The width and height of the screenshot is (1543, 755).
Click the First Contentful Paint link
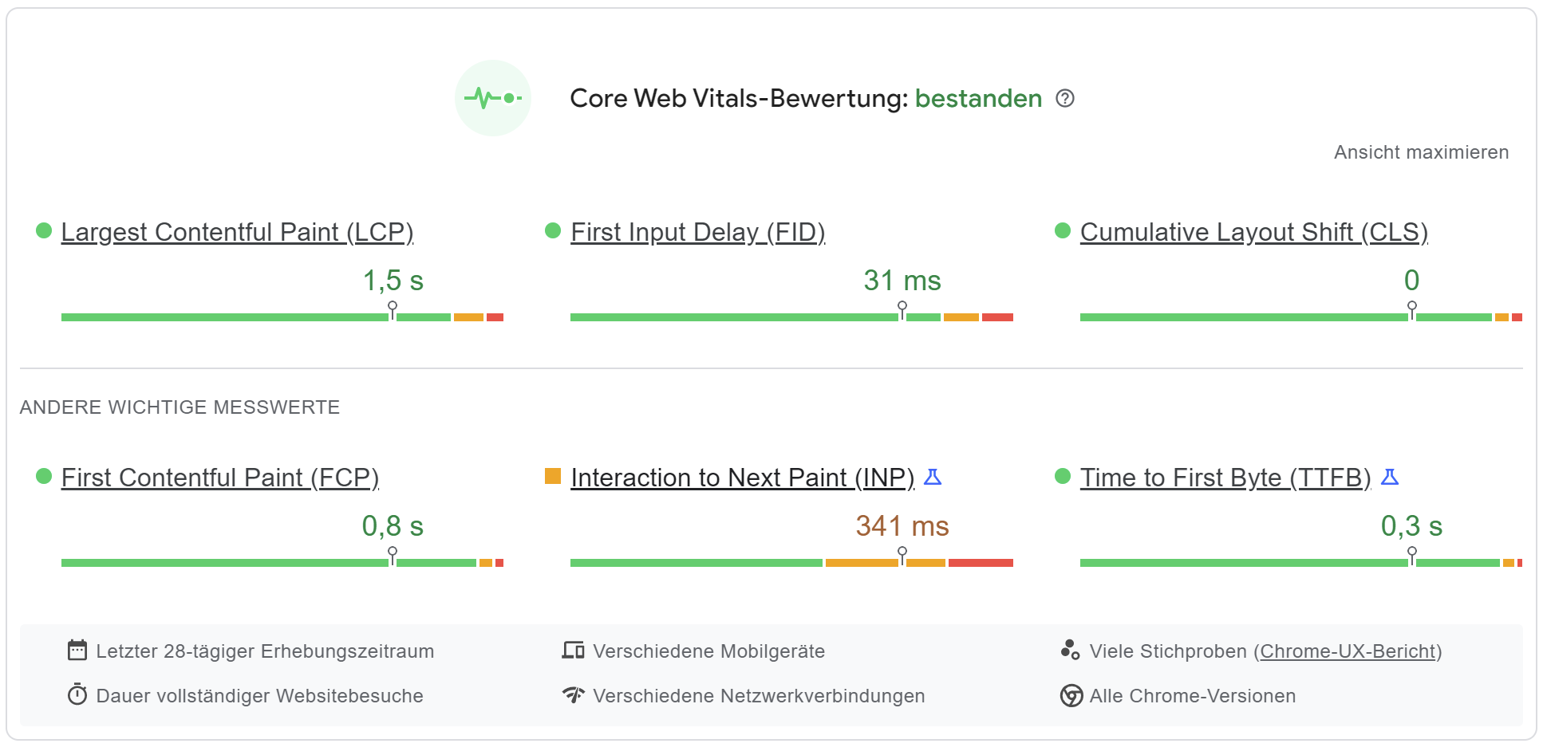point(220,477)
